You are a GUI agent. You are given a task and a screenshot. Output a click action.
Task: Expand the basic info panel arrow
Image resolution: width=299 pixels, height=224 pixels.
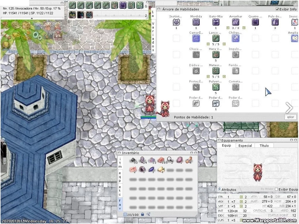[x=32, y=18]
